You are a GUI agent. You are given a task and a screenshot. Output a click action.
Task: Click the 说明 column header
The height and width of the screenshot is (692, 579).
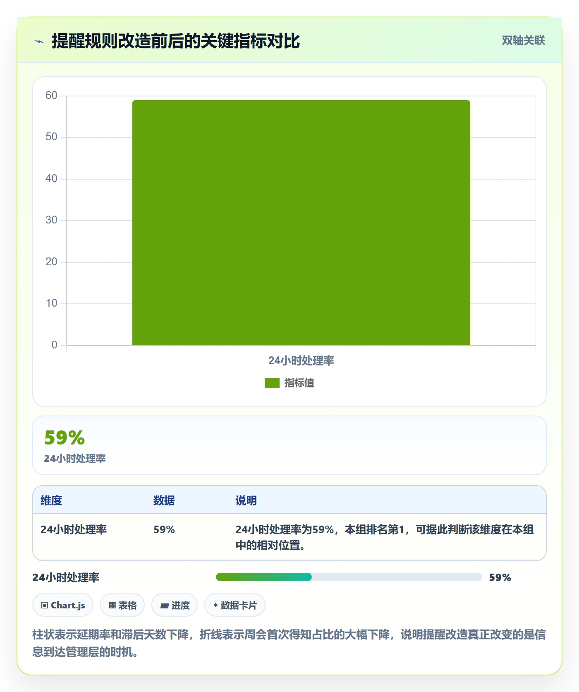[246, 500]
